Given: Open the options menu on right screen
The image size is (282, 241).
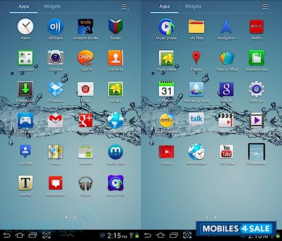Looking at the screenshot, I should [266, 7].
